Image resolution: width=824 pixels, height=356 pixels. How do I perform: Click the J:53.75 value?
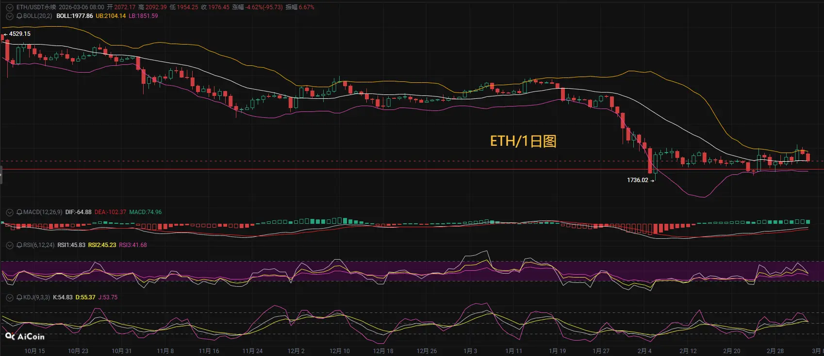pyautogui.click(x=108, y=297)
